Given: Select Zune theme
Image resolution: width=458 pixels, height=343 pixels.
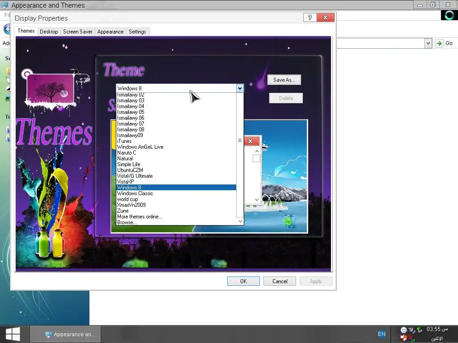Looking at the screenshot, I should pyautogui.click(x=176, y=211).
